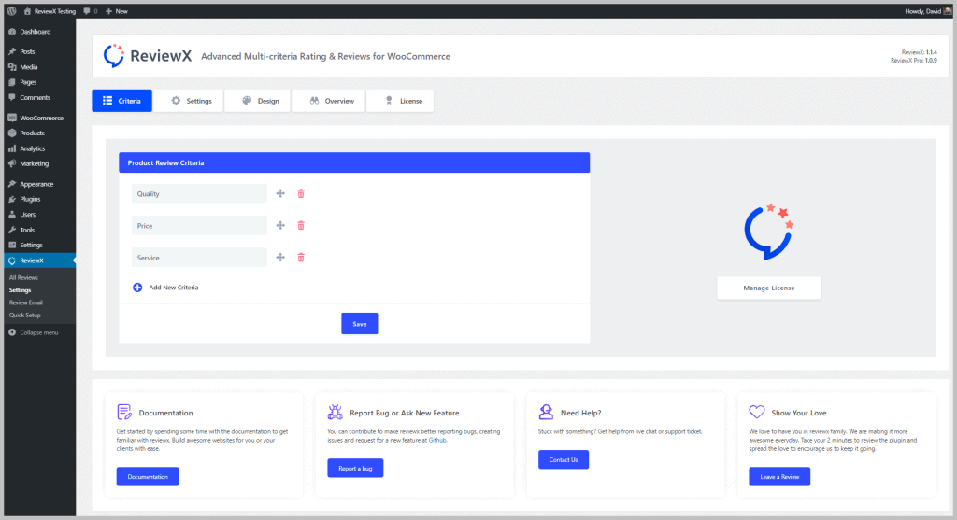
Task: Save the product review criteria
Action: click(359, 323)
